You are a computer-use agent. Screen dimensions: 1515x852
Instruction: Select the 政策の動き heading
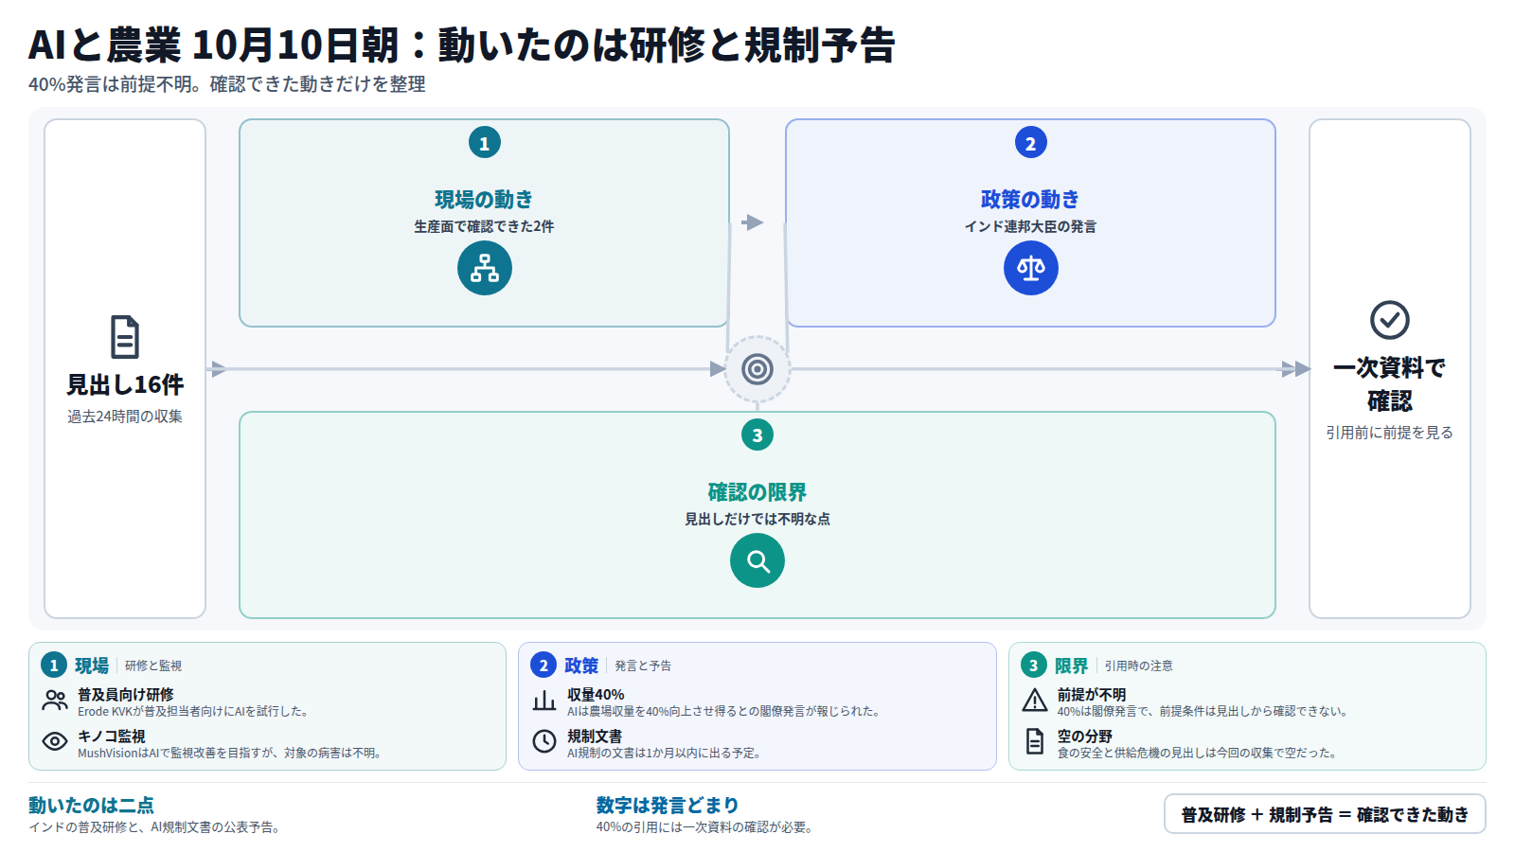click(x=1030, y=200)
